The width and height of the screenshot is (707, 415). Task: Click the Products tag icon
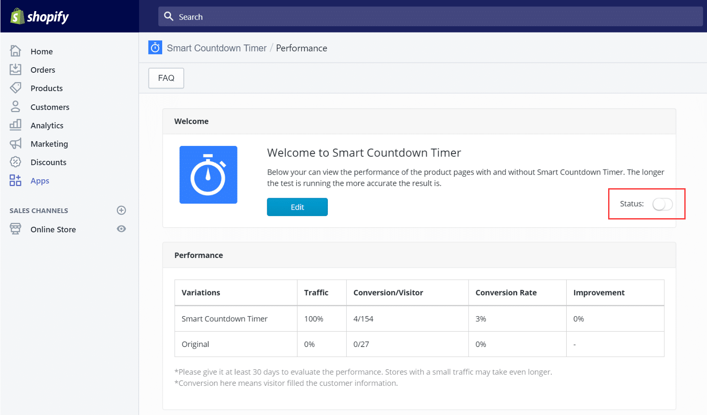(15, 88)
